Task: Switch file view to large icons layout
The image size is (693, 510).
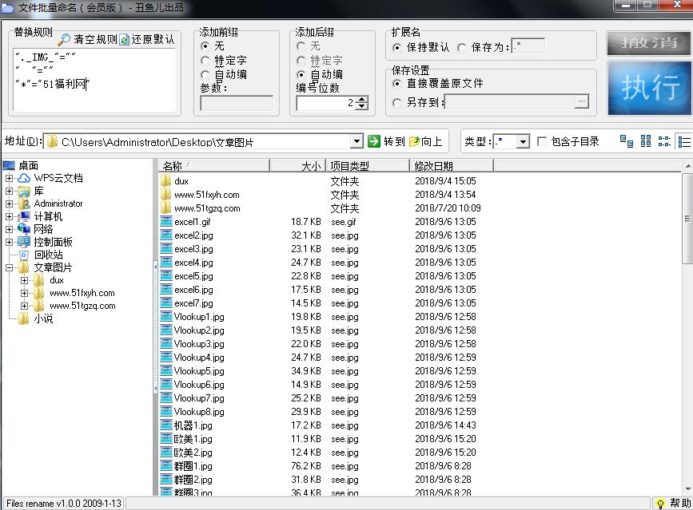Action: pos(627,141)
